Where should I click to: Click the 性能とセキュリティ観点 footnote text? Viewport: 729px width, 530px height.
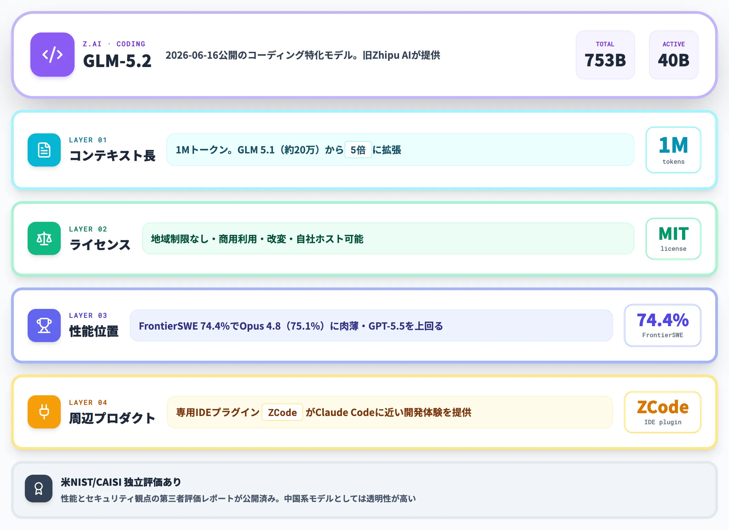[x=238, y=499]
